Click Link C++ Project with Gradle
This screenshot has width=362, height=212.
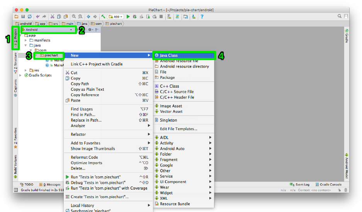tap(108, 64)
